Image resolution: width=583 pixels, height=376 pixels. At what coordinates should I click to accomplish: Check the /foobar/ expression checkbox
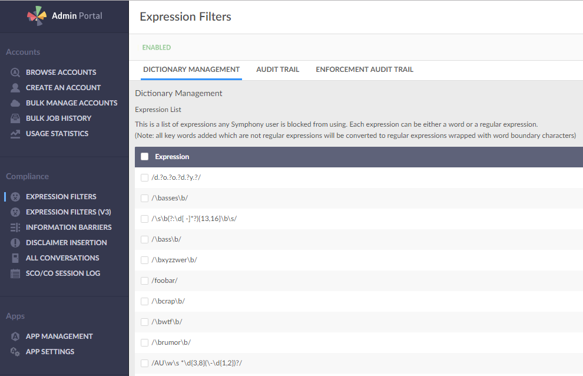pos(145,281)
